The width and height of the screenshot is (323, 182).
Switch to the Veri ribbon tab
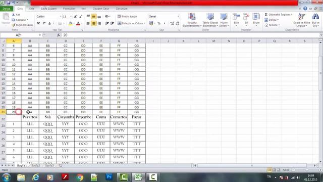click(84, 9)
